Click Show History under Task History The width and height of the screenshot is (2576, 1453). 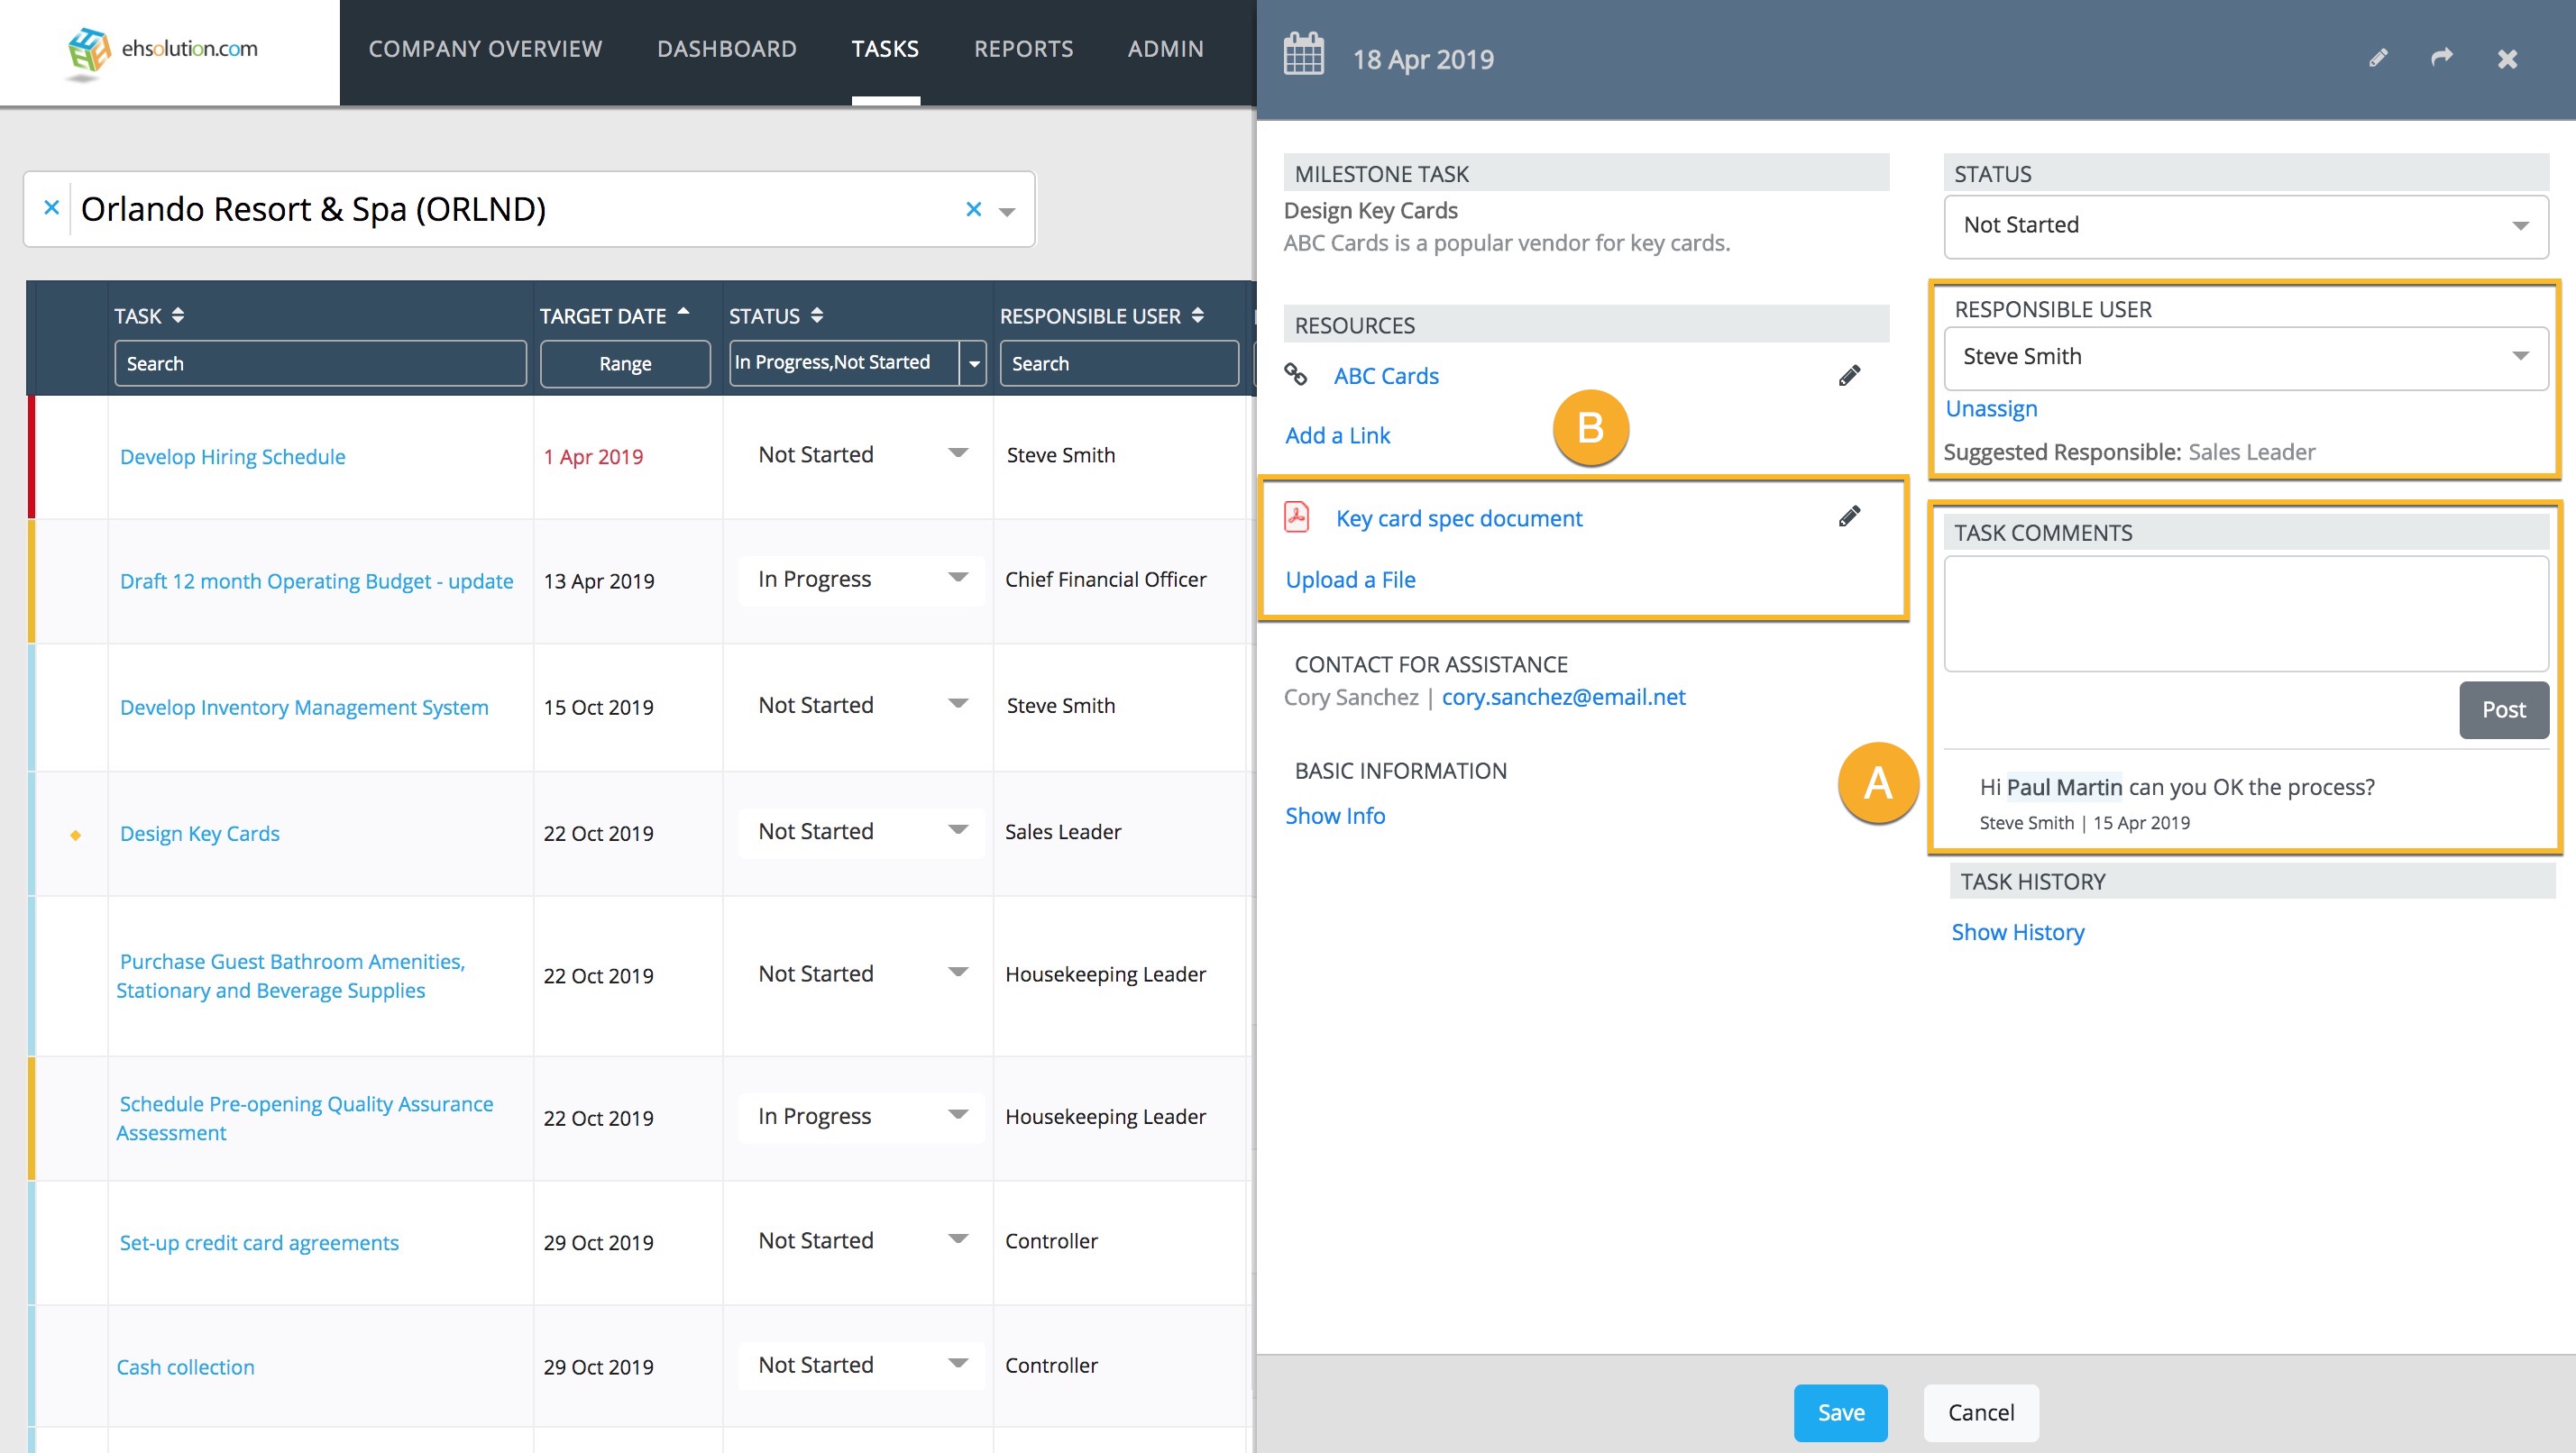click(2017, 931)
